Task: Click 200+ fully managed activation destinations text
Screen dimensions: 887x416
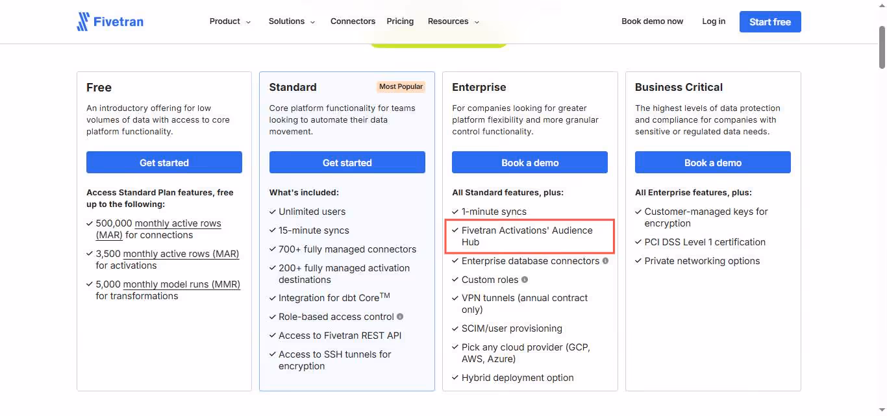Action: (x=344, y=274)
